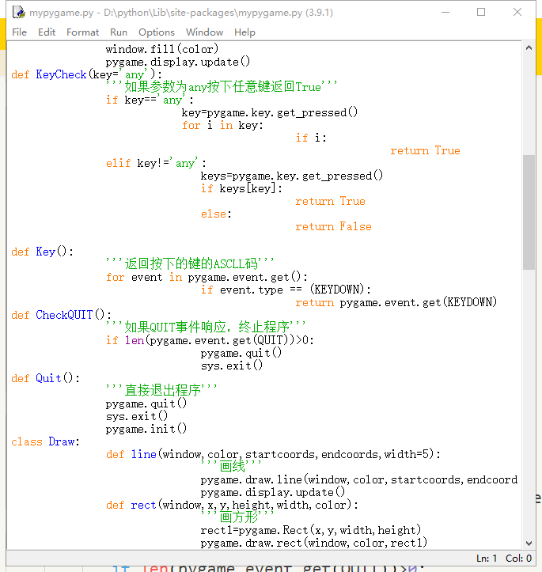Screen dimensions: 542x572
Task: Click the scrollbar up arrow
Action: (529, 47)
